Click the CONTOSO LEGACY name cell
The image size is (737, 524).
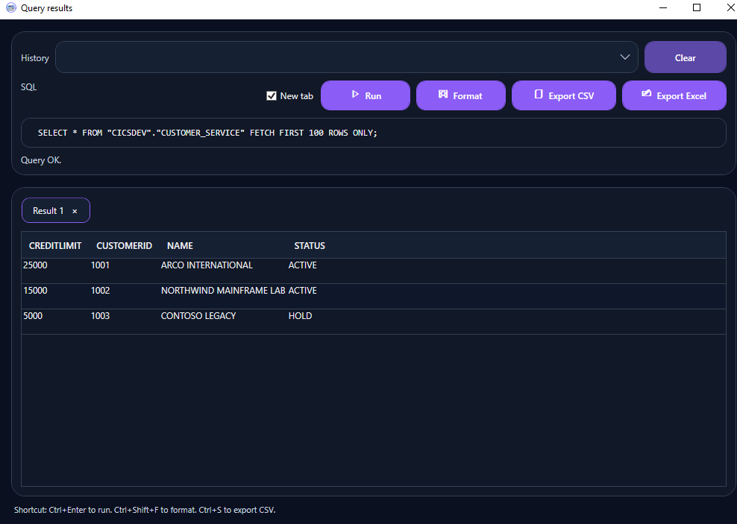198,316
